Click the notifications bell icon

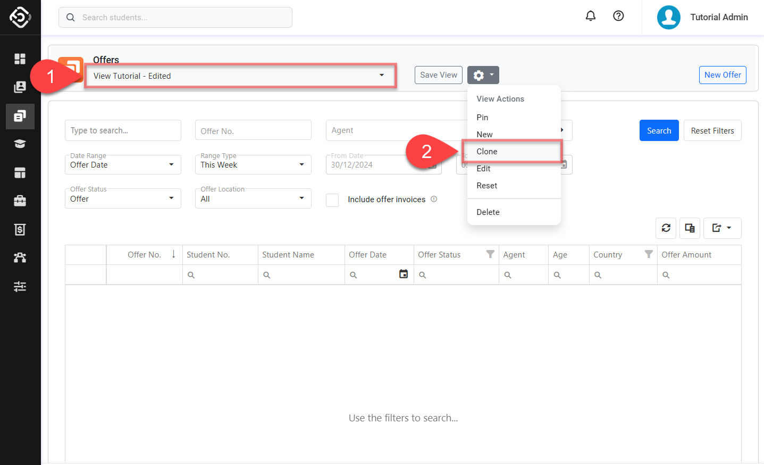tap(590, 16)
